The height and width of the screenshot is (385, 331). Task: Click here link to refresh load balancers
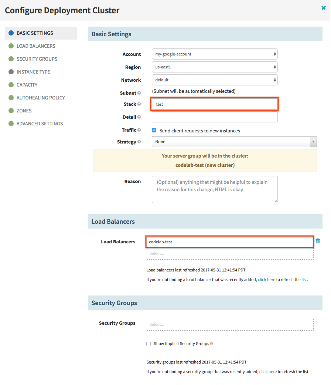click(266, 280)
